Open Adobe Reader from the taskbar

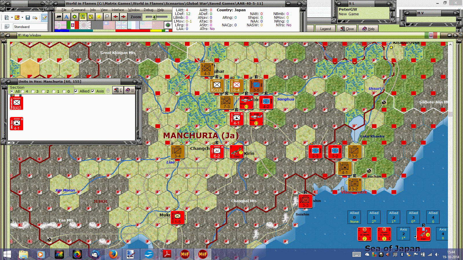coord(167,254)
